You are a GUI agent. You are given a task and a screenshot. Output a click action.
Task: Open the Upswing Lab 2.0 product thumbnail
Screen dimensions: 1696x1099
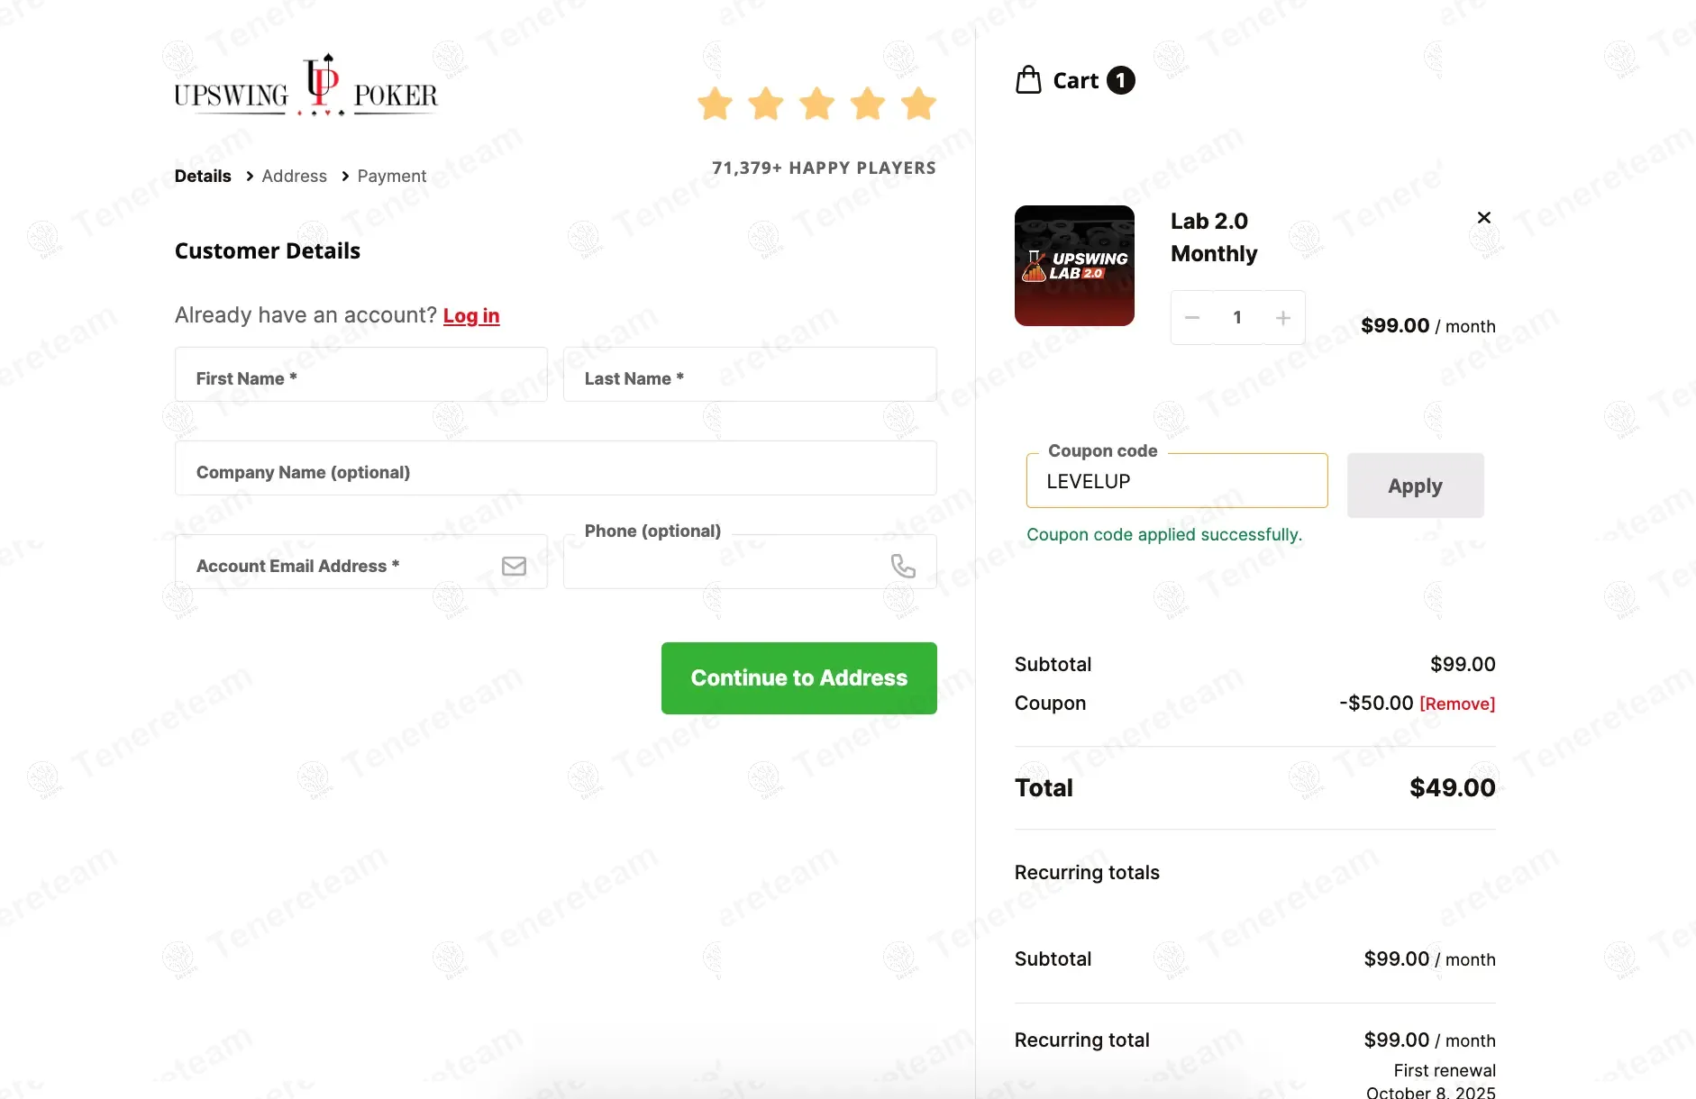click(1074, 266)
